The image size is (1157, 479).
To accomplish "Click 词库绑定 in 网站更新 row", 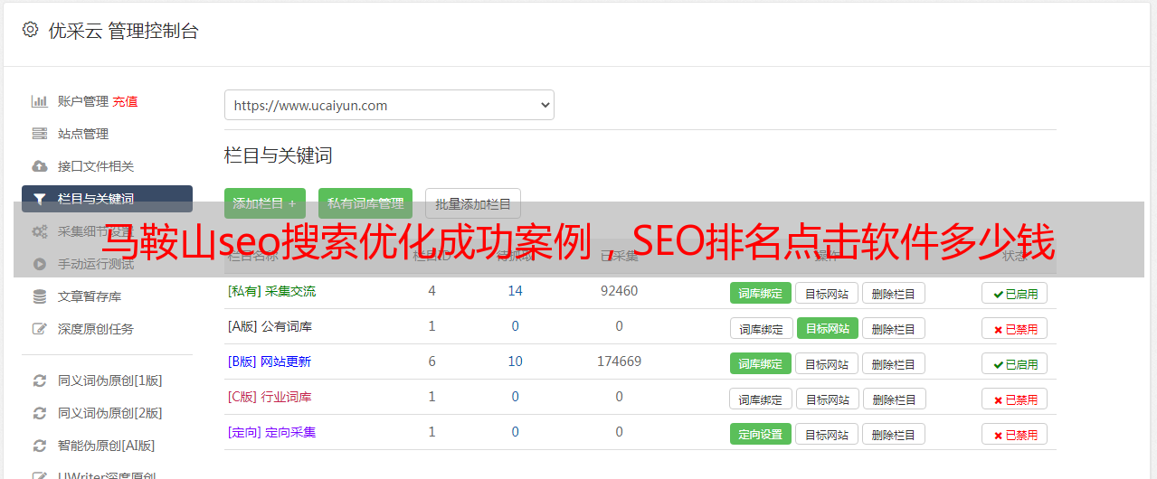I will [761, 363].
